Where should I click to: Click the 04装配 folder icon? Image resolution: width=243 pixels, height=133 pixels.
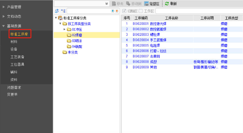coord(69,47)
